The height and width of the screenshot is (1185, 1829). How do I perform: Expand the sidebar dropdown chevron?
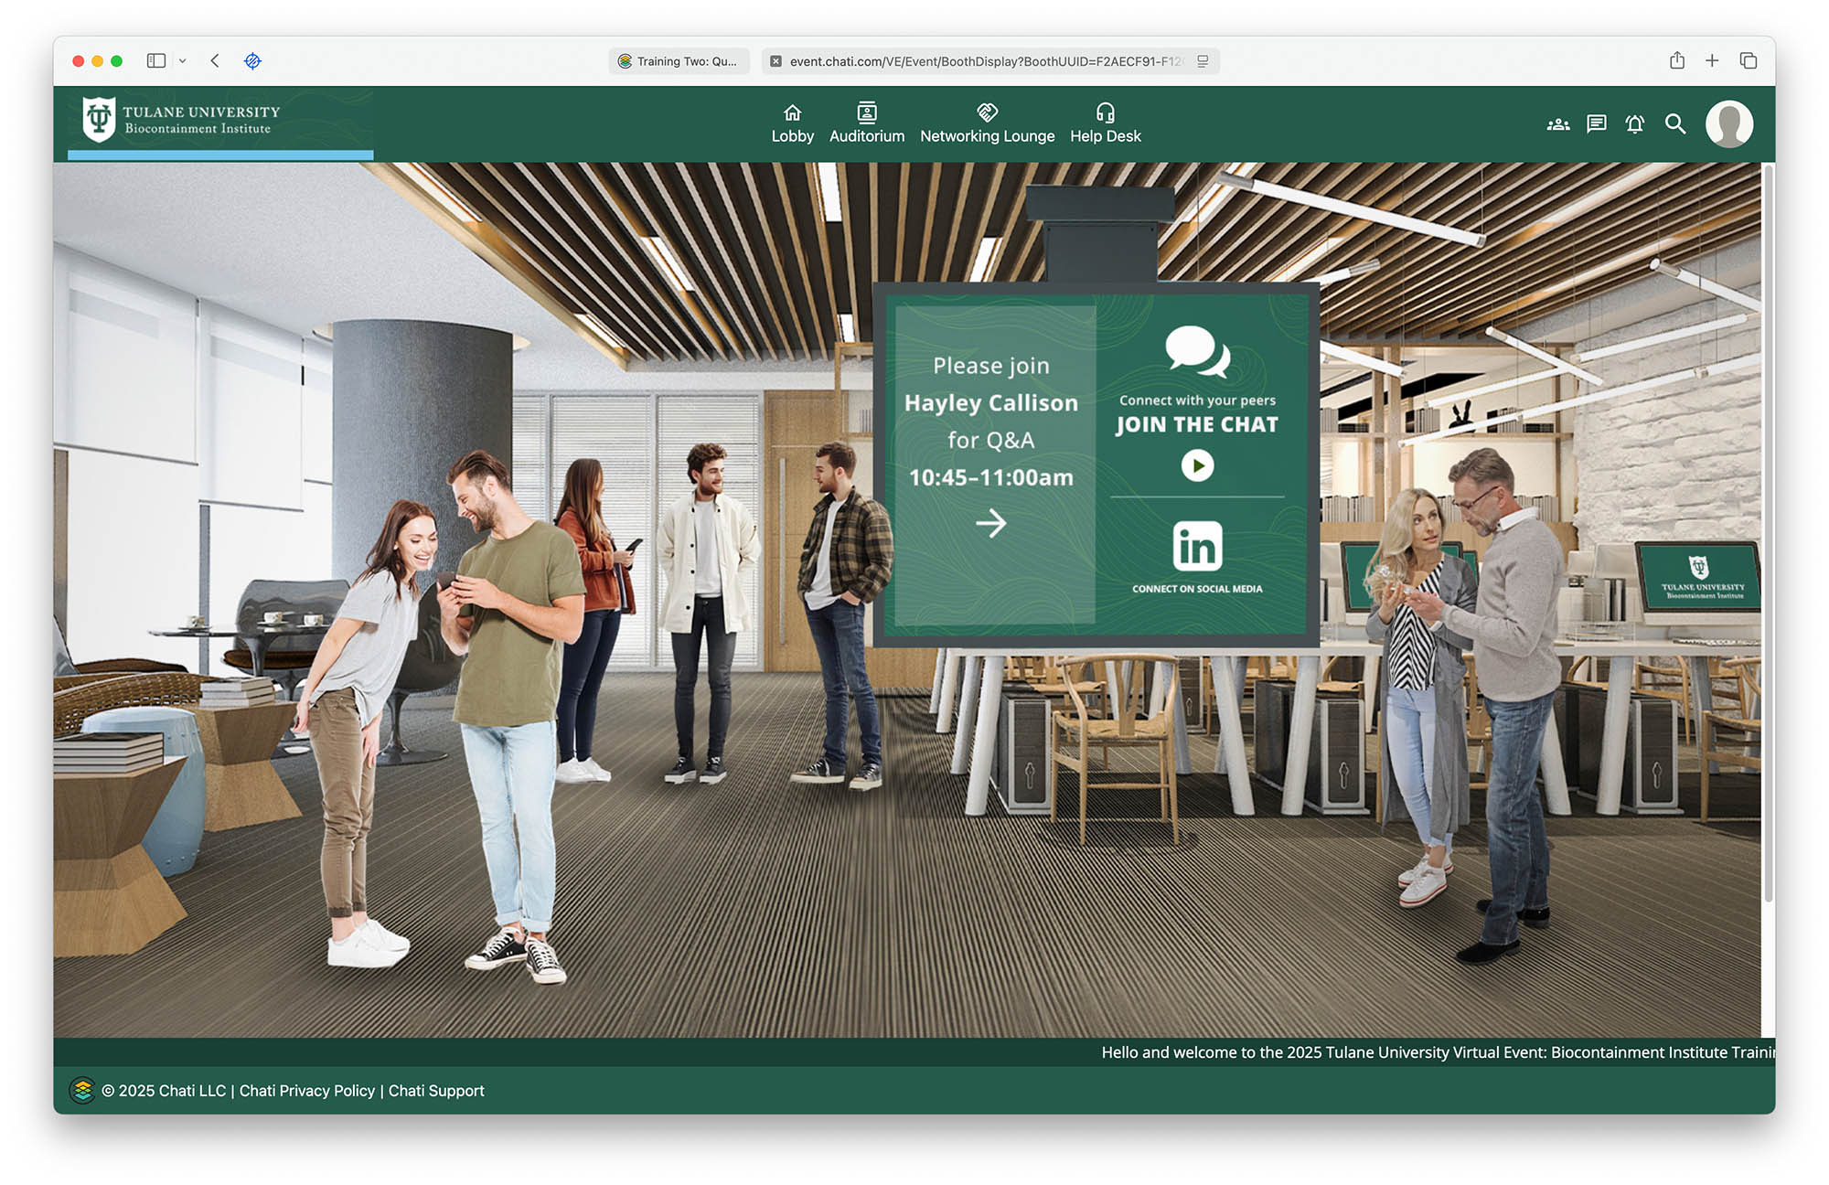pyautogui.click(x=183, y=61)
